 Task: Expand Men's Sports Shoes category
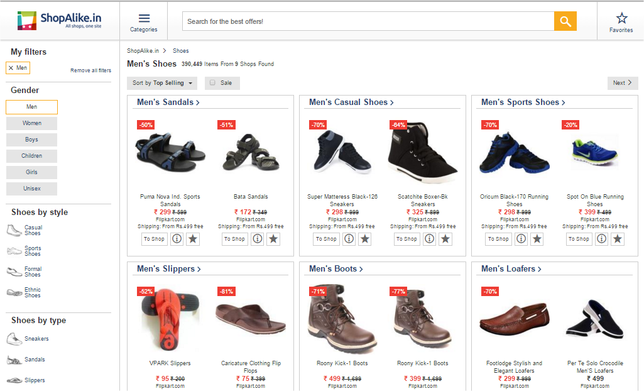pos(523,102)
